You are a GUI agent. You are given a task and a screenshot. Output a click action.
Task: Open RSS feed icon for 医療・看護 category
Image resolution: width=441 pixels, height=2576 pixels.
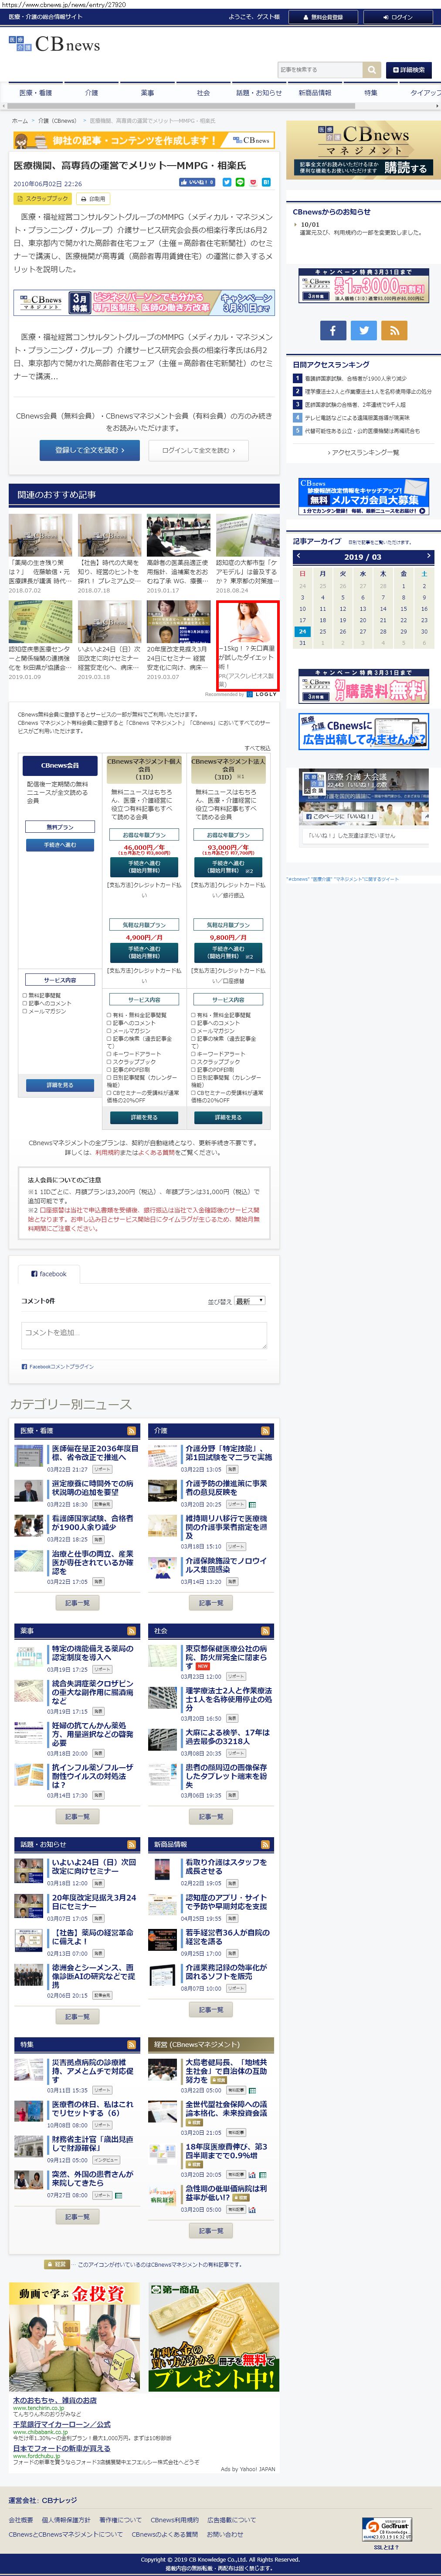click(132, 1431)
